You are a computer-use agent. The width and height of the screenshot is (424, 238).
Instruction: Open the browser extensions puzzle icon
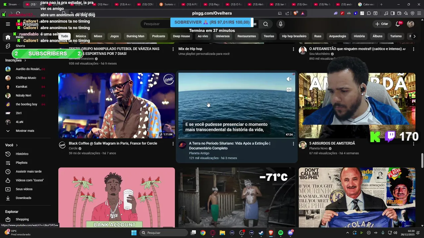[368, 13]
